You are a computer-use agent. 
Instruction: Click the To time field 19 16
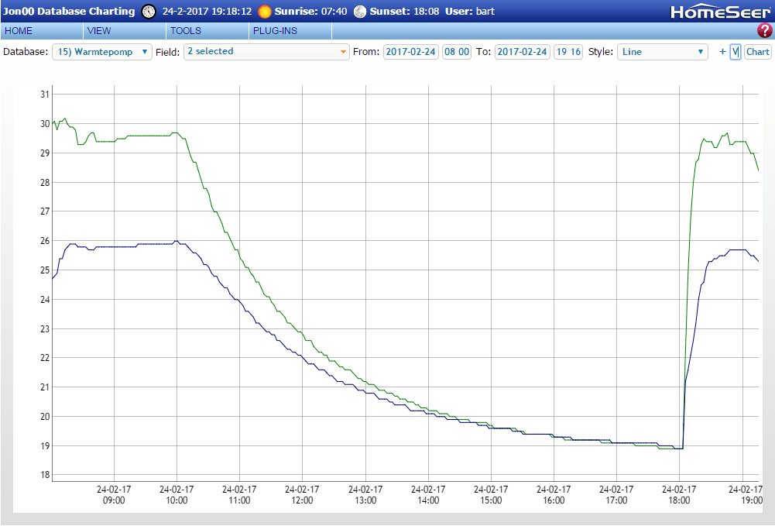pos(568,52)
